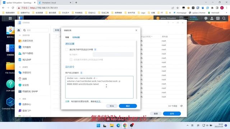Click Control Panel sidebar scrollbar
Image resolution: width=230 pixels, height=129 pixels.
click(x=50, y=59)
